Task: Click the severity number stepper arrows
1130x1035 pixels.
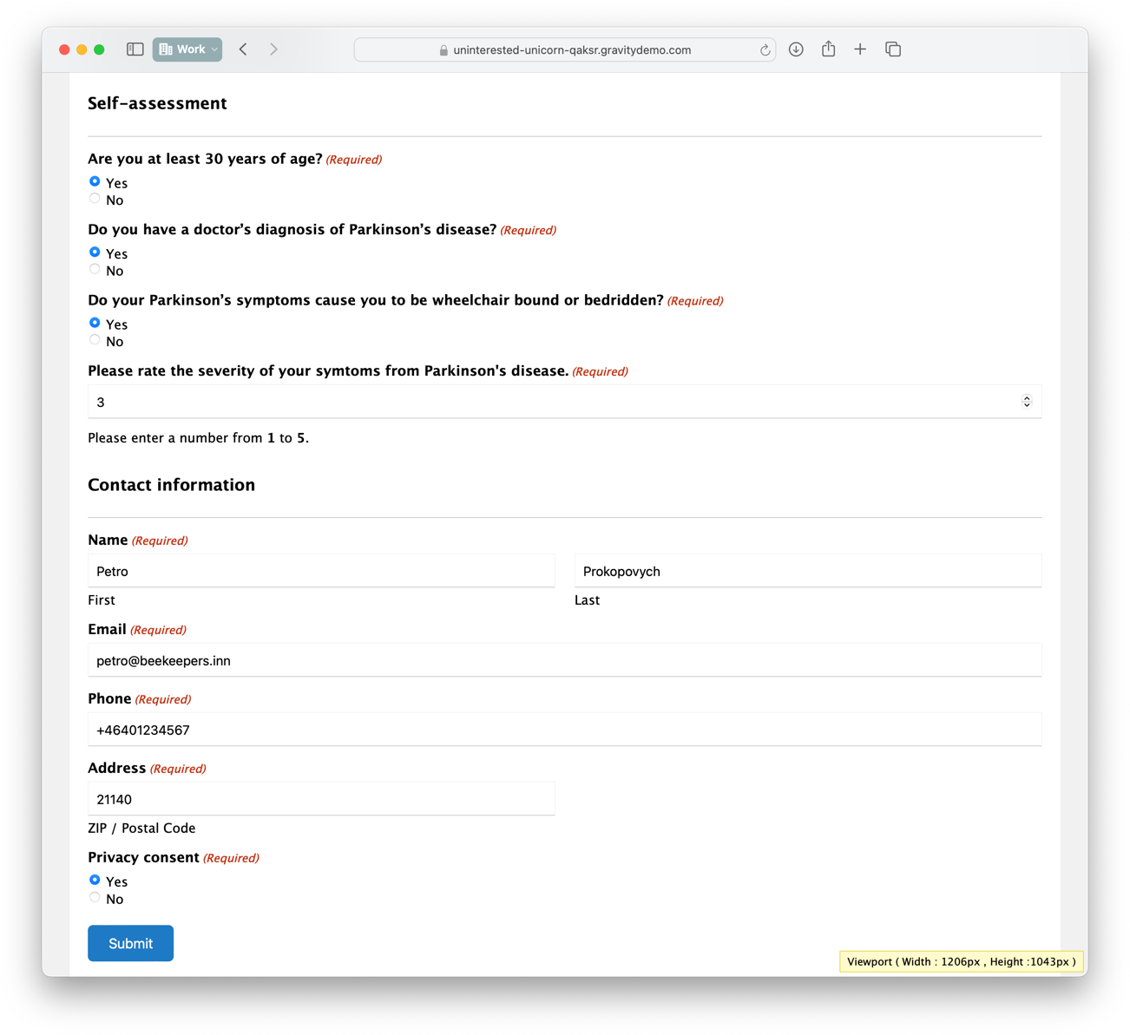Action: [x=1026, y=402]
